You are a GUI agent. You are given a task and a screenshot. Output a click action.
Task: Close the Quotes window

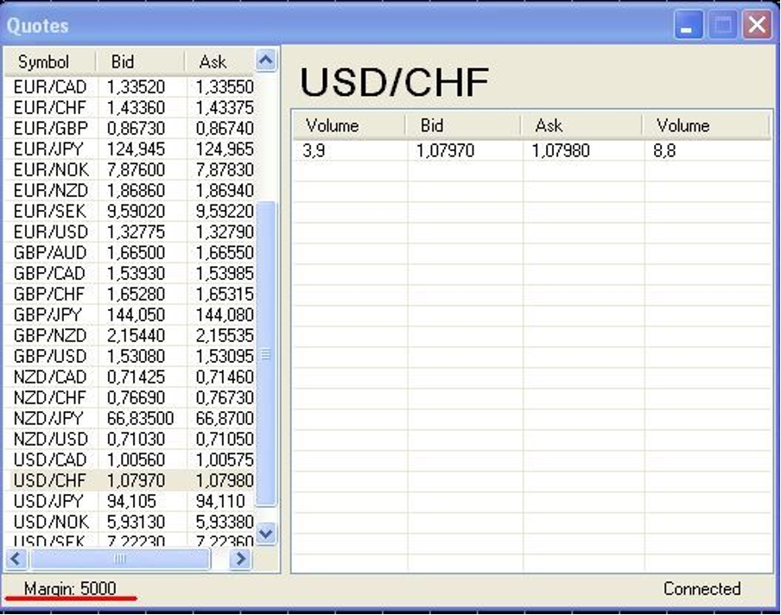(757, 26)
